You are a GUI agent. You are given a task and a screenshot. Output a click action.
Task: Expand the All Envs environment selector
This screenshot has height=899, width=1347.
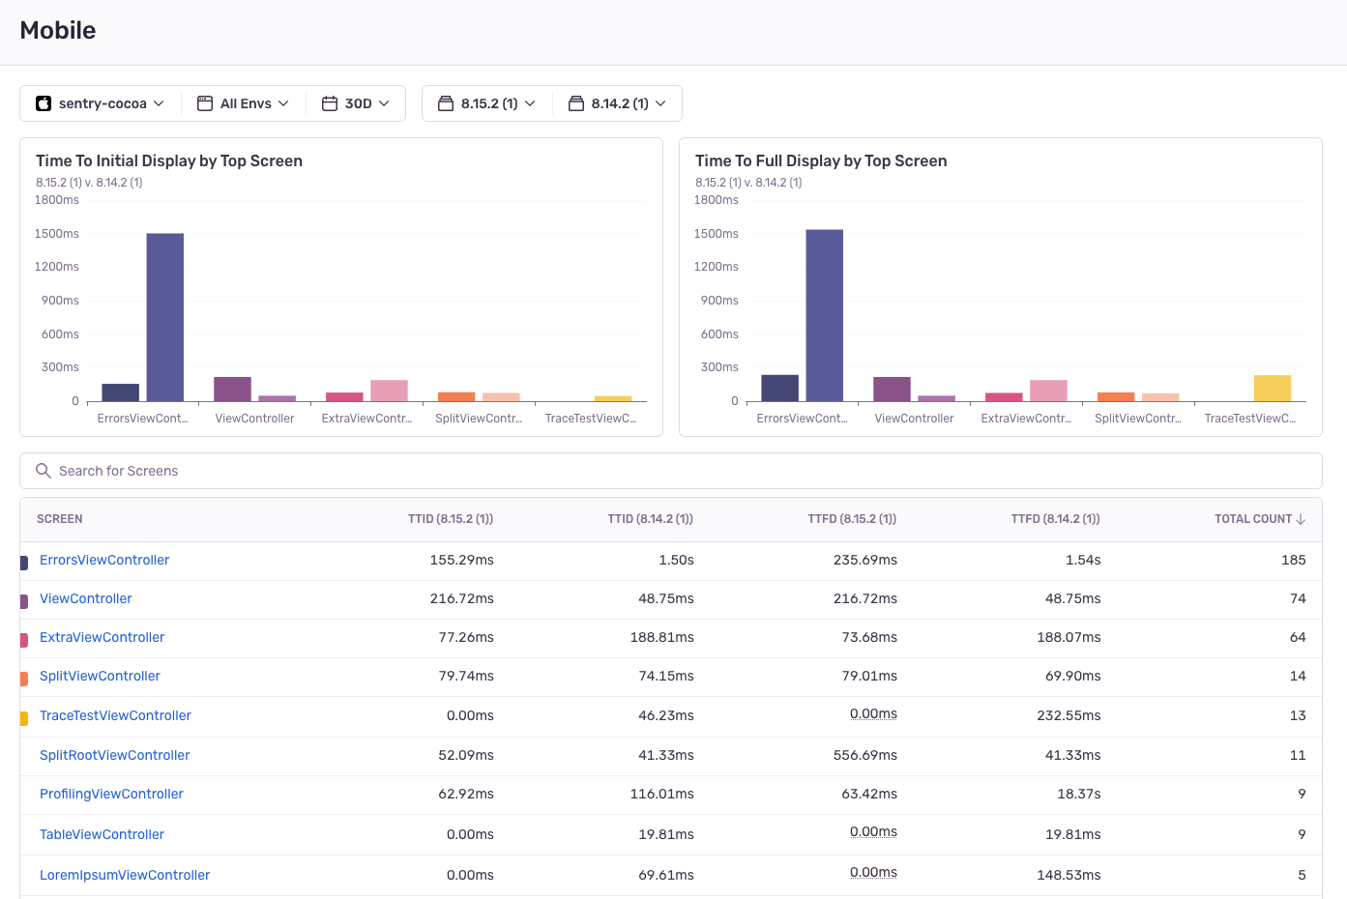(x=244, y=103)
